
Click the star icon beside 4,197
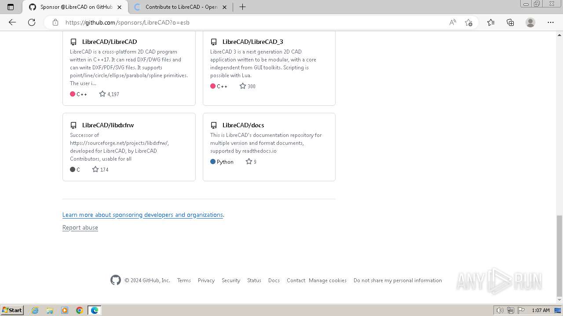click(102, 94)
